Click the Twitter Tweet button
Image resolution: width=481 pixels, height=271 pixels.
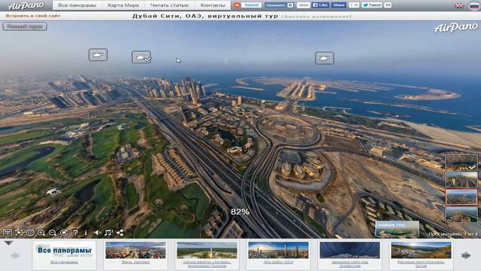pos(372,5)
